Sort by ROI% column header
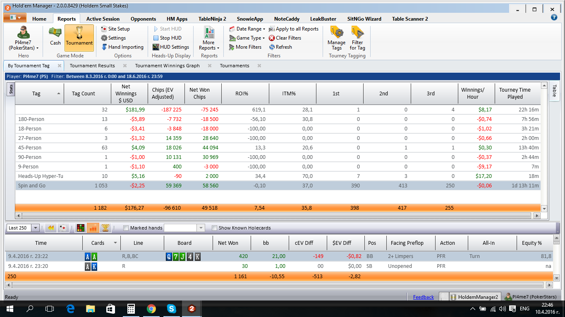 tap(245, 94)
